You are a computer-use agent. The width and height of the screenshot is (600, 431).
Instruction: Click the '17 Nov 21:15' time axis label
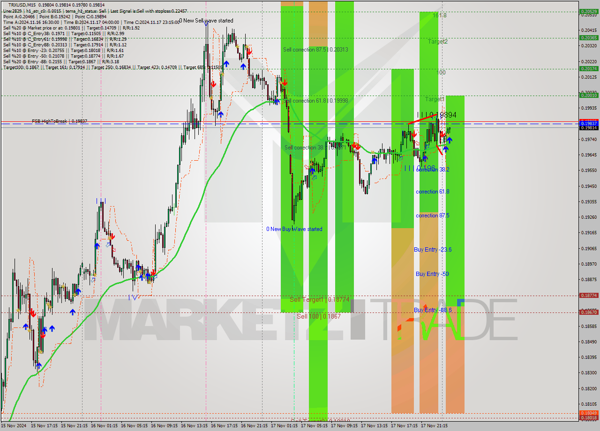(x=434, y=426)
